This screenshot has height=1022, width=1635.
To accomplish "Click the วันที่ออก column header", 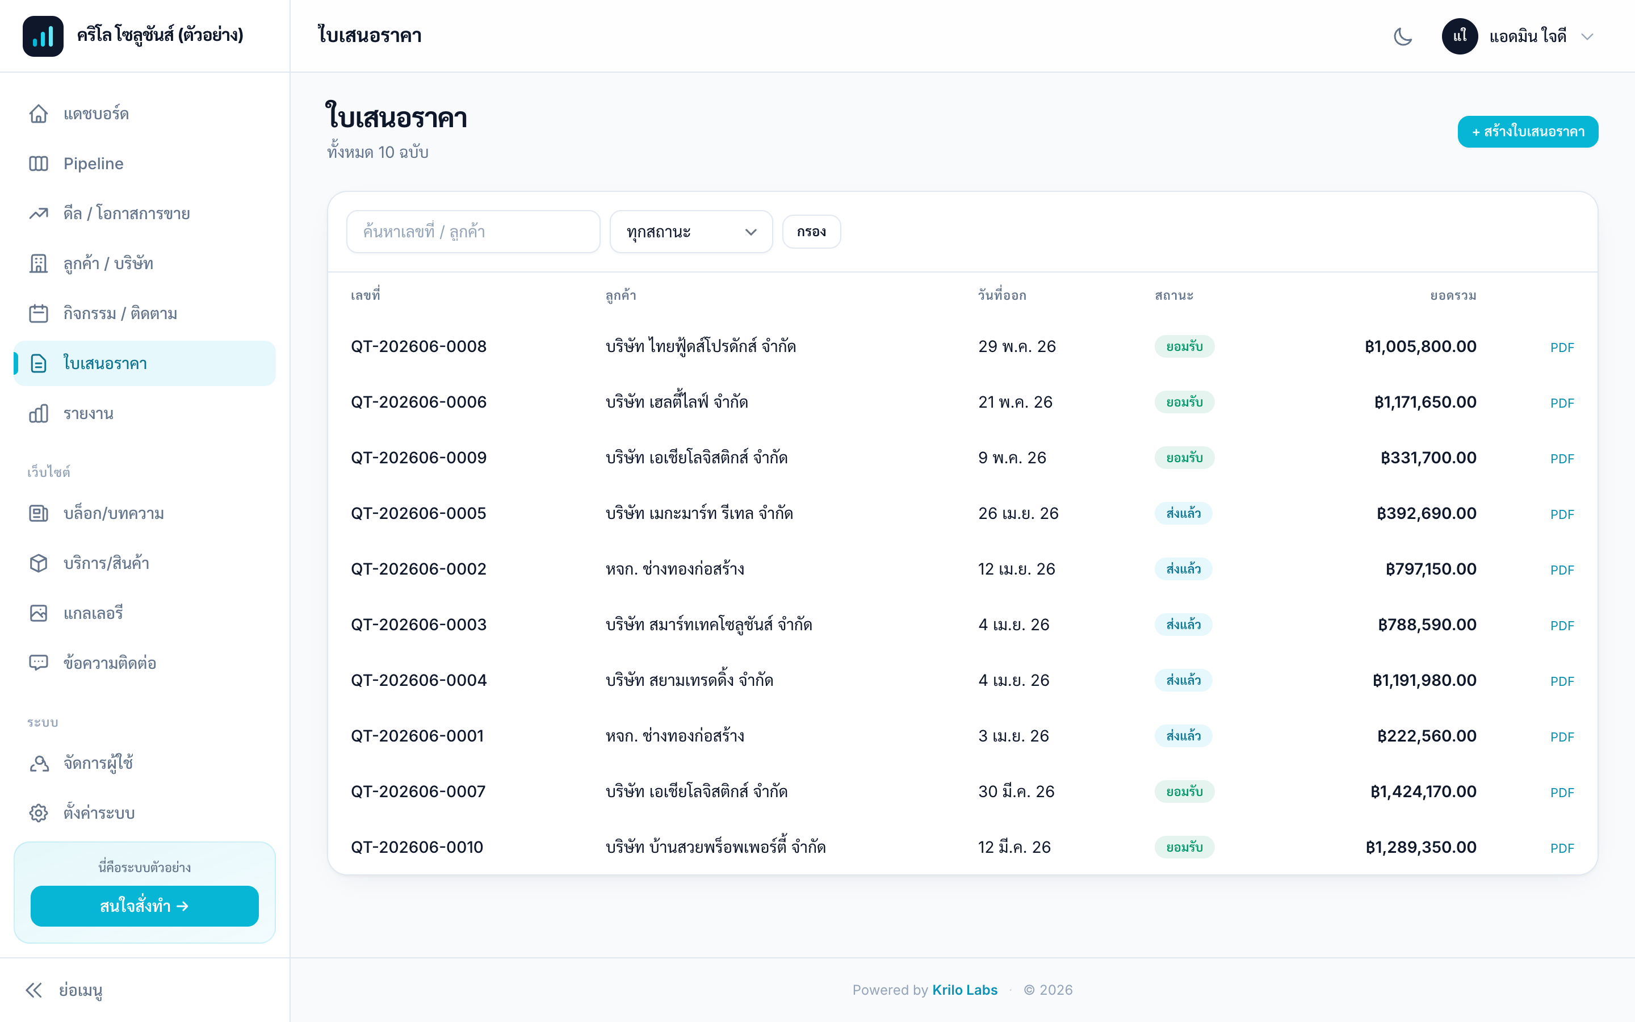I will point(1002,295).
